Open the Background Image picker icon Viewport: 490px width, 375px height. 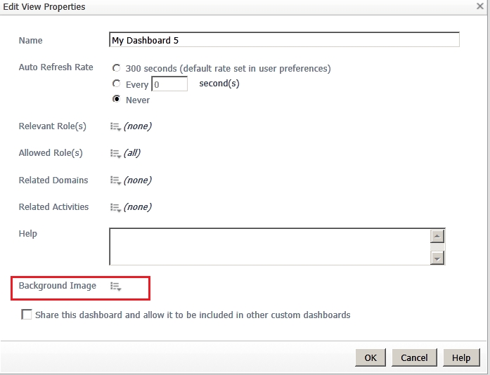tap(115, 287)
